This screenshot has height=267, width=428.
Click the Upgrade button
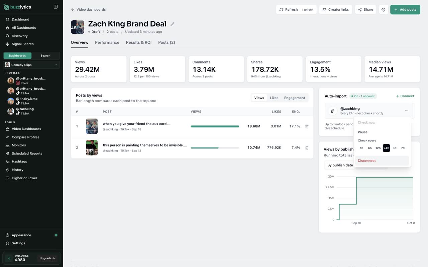coord(47,258)
